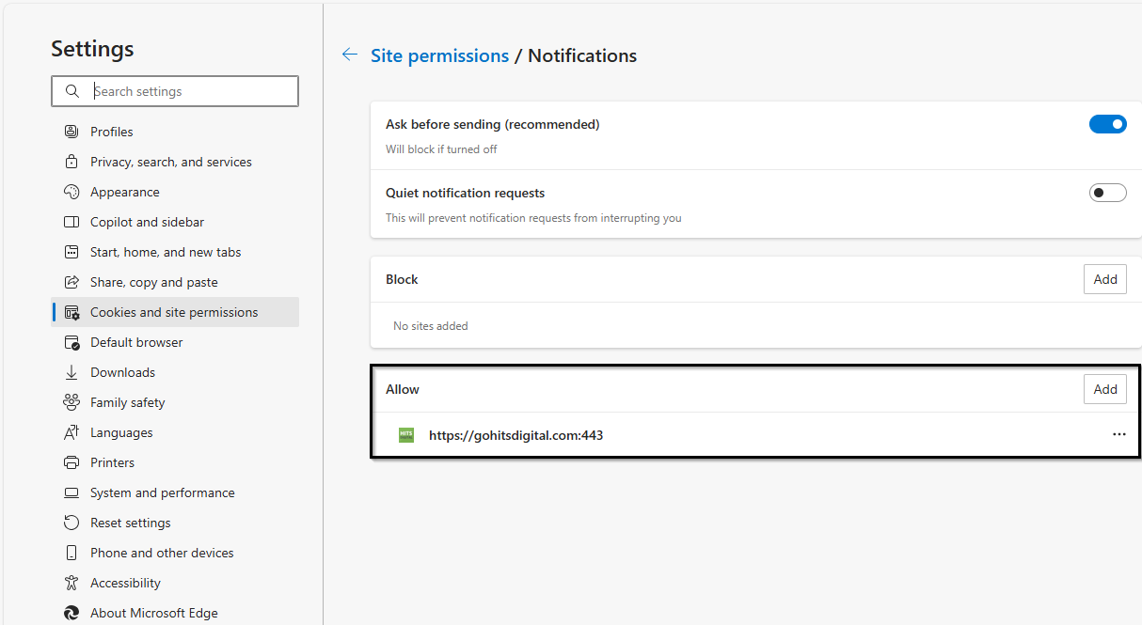
Task: Disable Ask before sending toggle
Action: point(1107,124)
